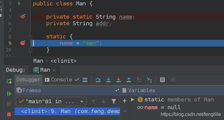The height and width of the screenshot is (120, 224).
Task: Click Frames panel header
Action: point(67,91)
